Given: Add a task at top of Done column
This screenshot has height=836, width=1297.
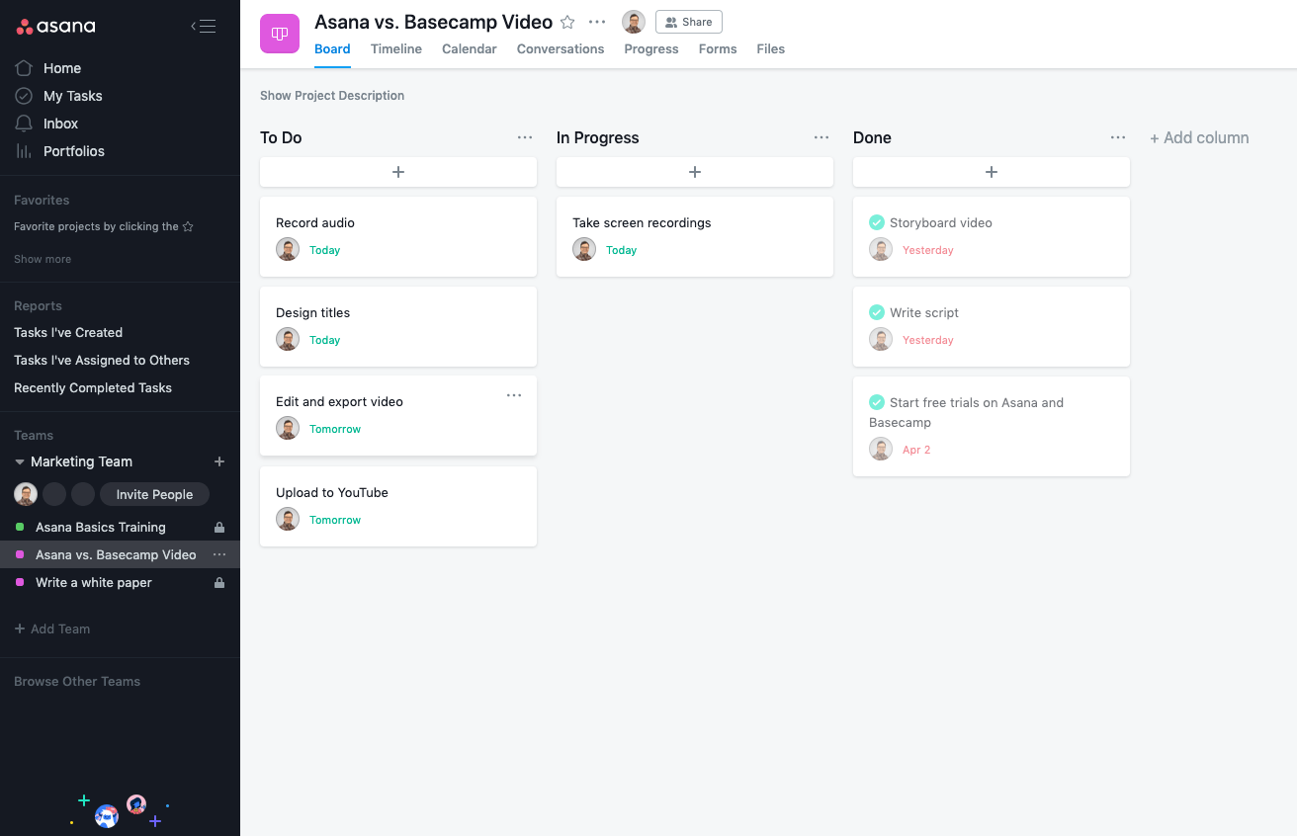Looking at the screenshot, I should [992, 172].
